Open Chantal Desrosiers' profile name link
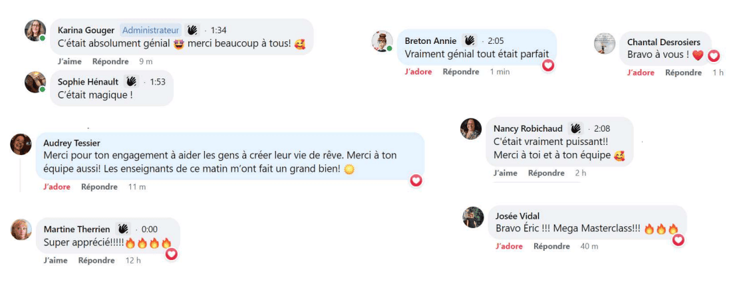 pyautogui.click(x=663, y=42)
